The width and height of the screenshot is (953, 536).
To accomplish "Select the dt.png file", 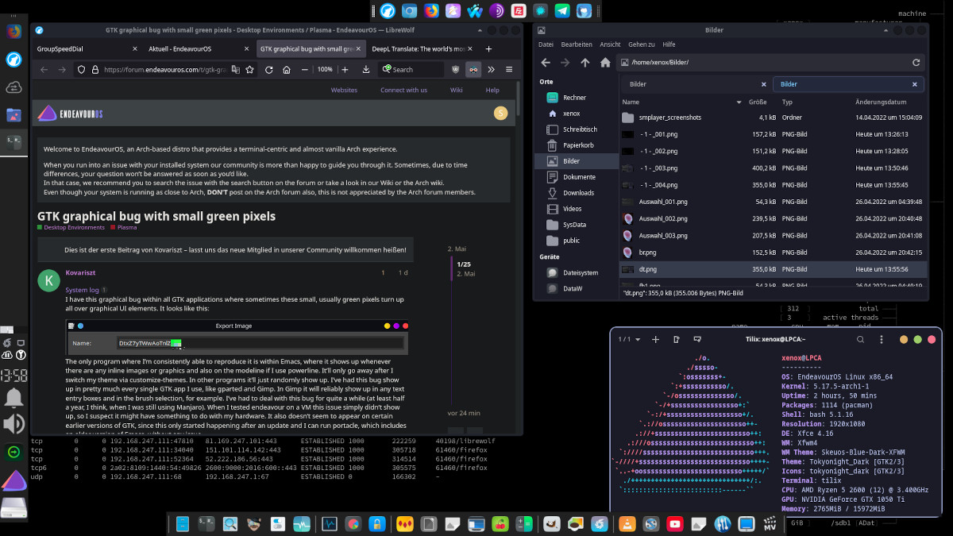I will [x=773, y=269].
